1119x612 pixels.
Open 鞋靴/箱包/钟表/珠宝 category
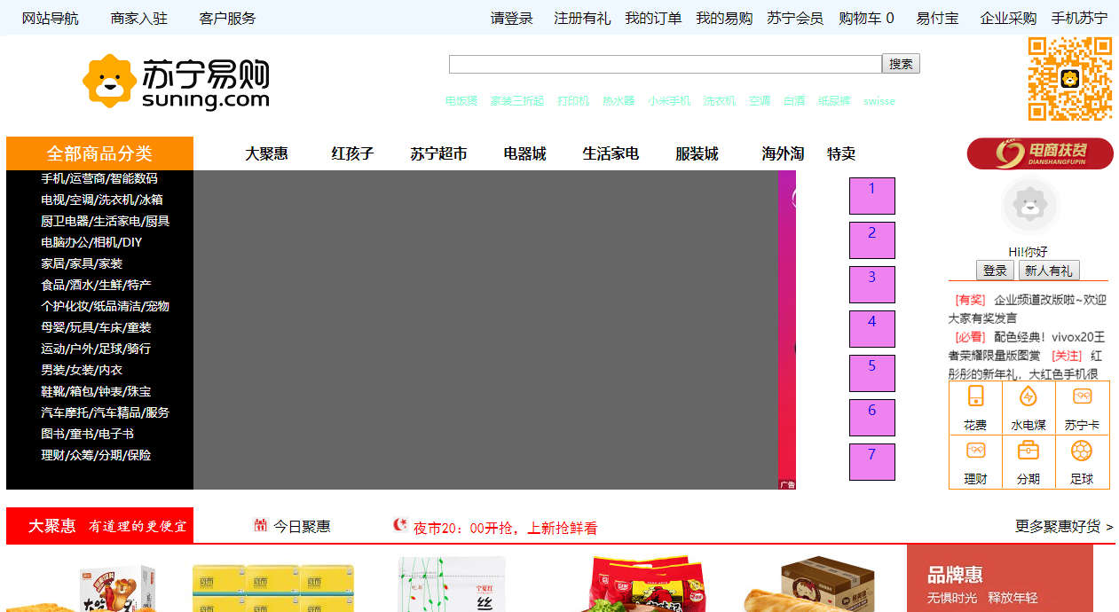coord(96,391)
